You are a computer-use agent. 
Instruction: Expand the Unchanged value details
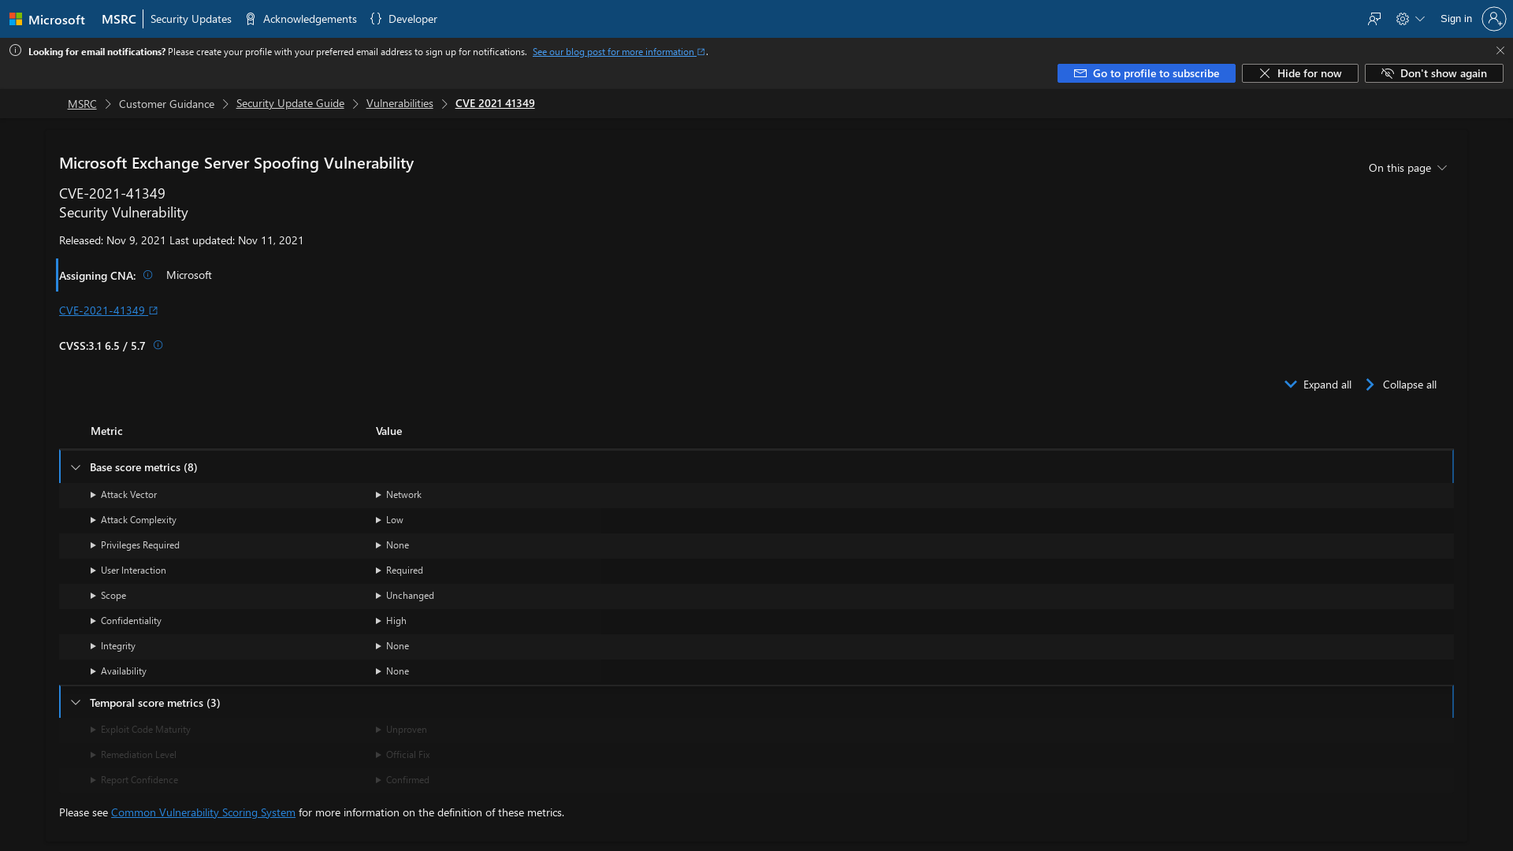pyautogui.click(x=405, y=596)
